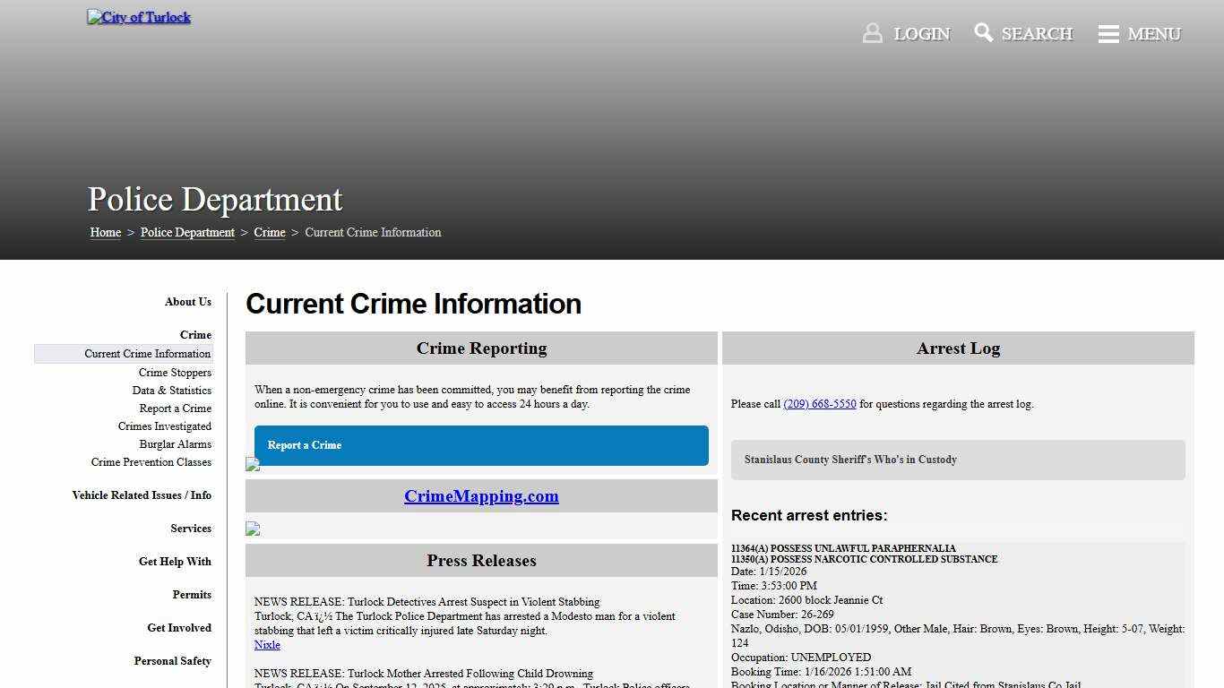1224x688 pixels.
Task: Select the Crime Stoppers sidebar item
Action: [x=175, y=372]
